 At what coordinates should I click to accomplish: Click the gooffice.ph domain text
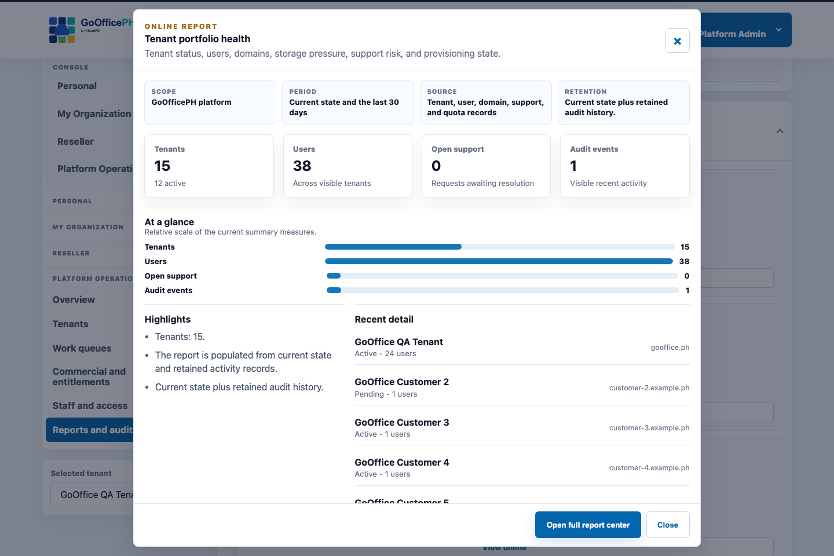(x=670, y=348)
